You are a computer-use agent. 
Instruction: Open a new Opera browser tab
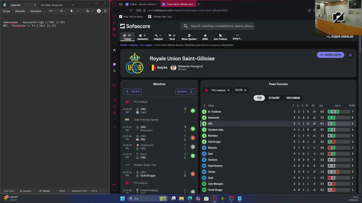click(199, 4)
